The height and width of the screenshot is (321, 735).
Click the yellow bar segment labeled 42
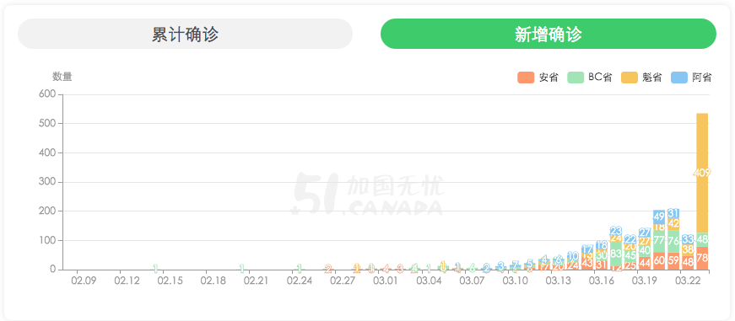coord(673,224)
